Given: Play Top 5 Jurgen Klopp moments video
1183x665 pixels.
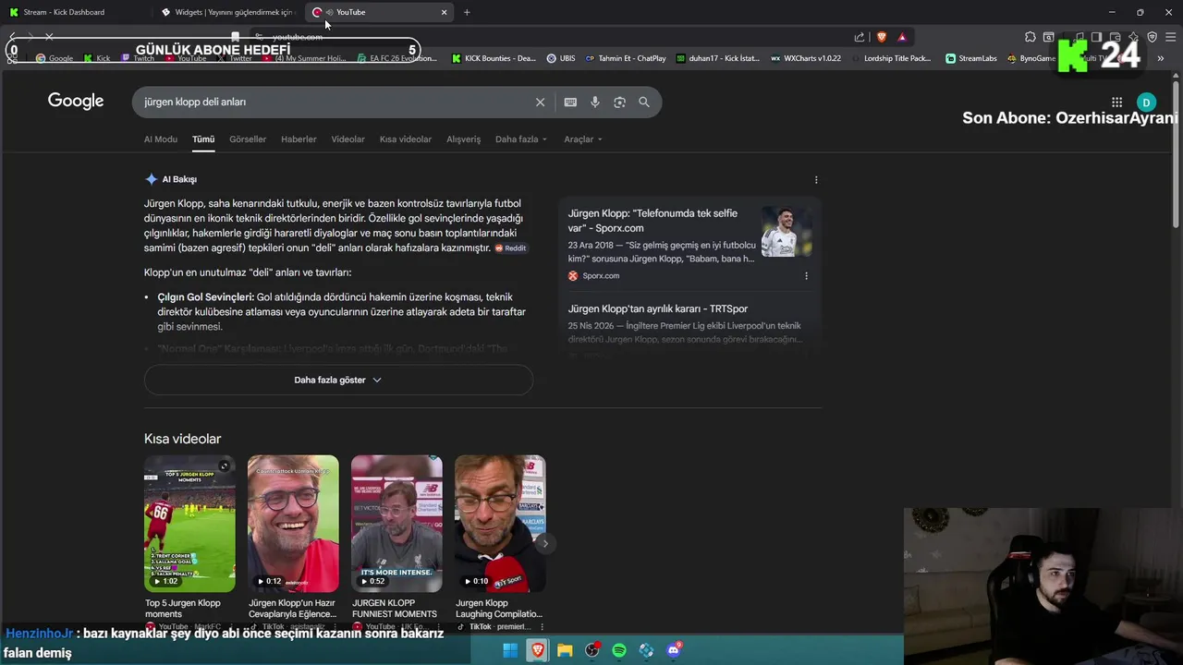Looking at the screenshot, I should click(x=189, y=524).
